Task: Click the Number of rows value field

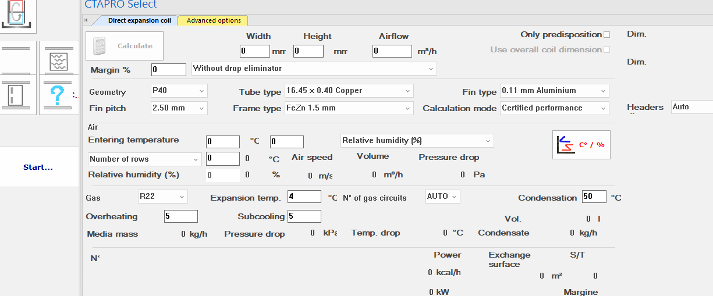Action: (223, 159)
